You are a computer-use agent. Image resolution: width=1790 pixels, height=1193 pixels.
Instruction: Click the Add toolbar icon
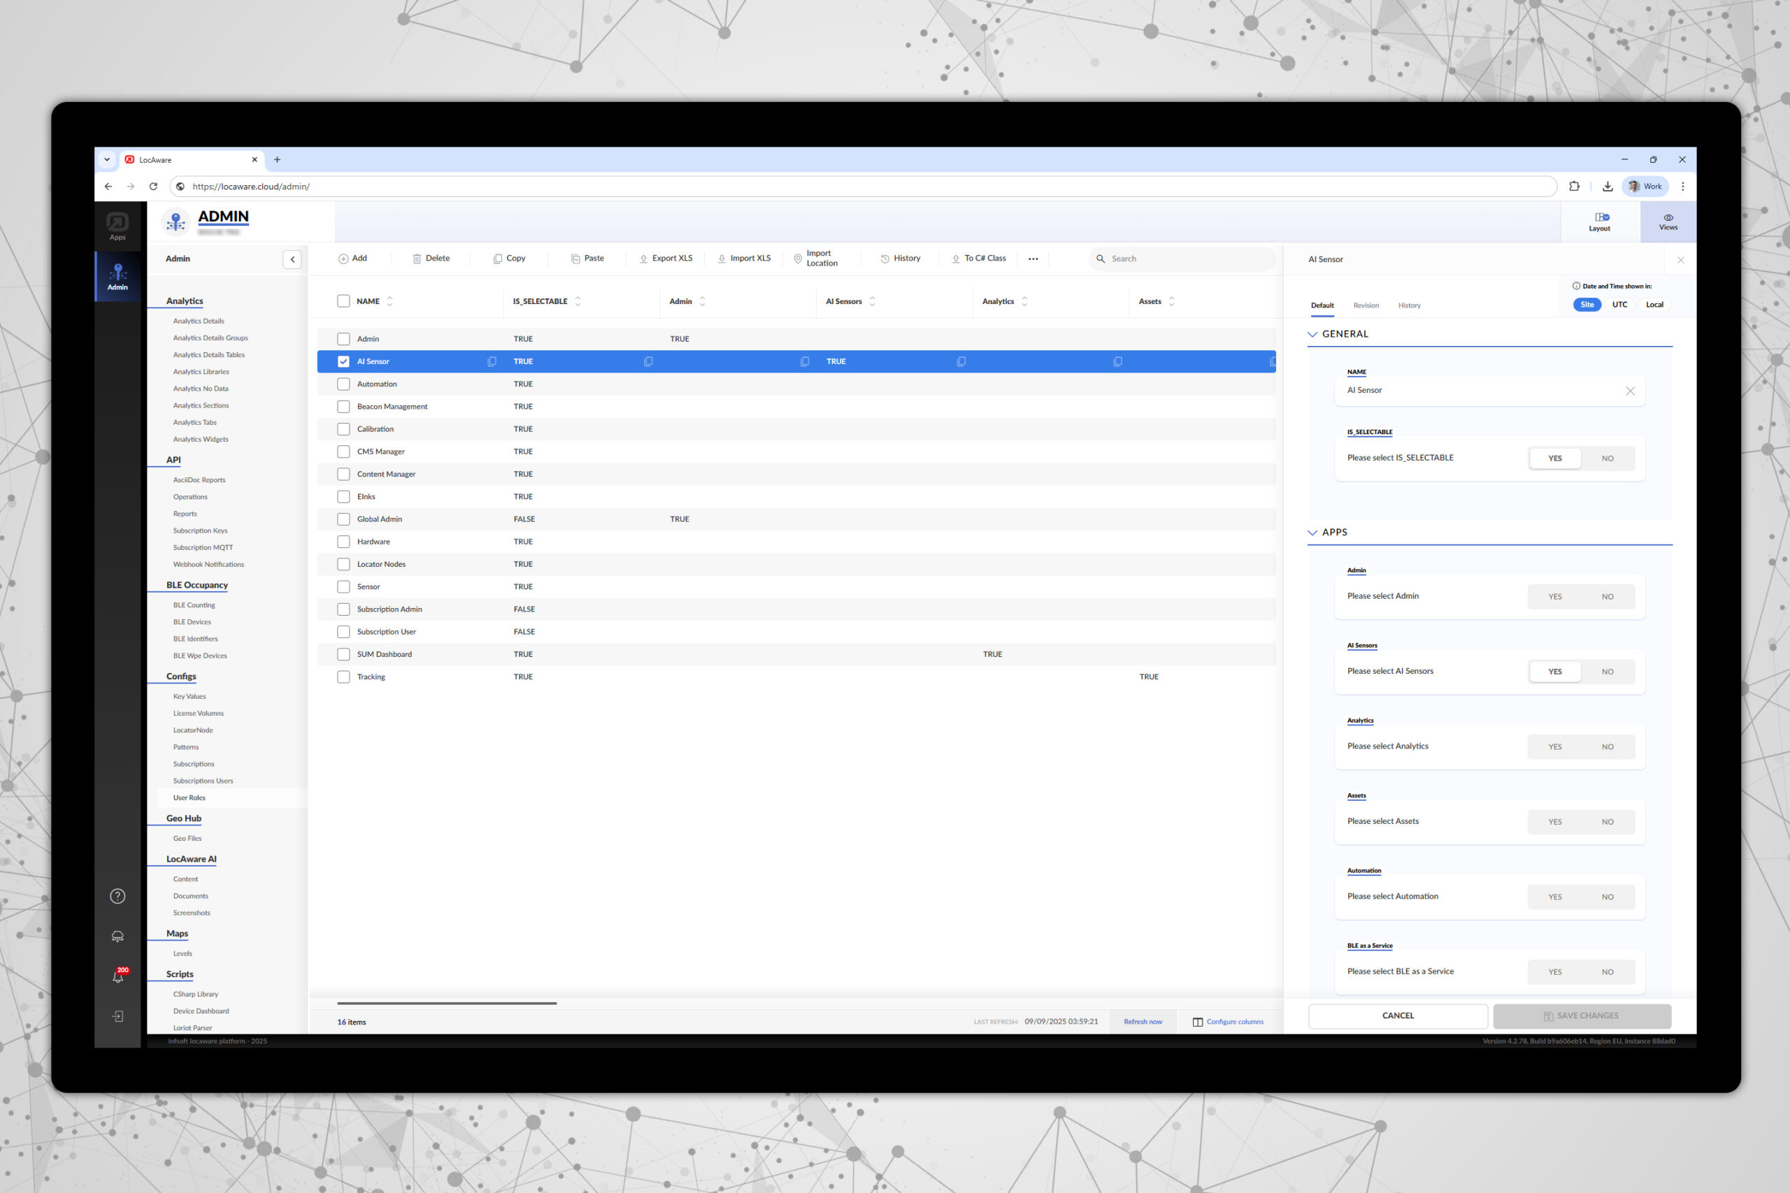coord(343,259)
